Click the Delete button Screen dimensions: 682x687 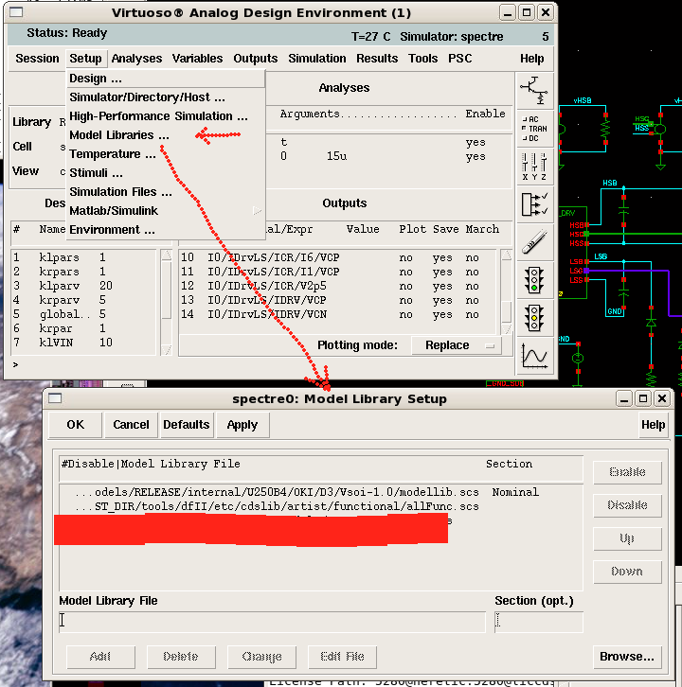point(181,657)
